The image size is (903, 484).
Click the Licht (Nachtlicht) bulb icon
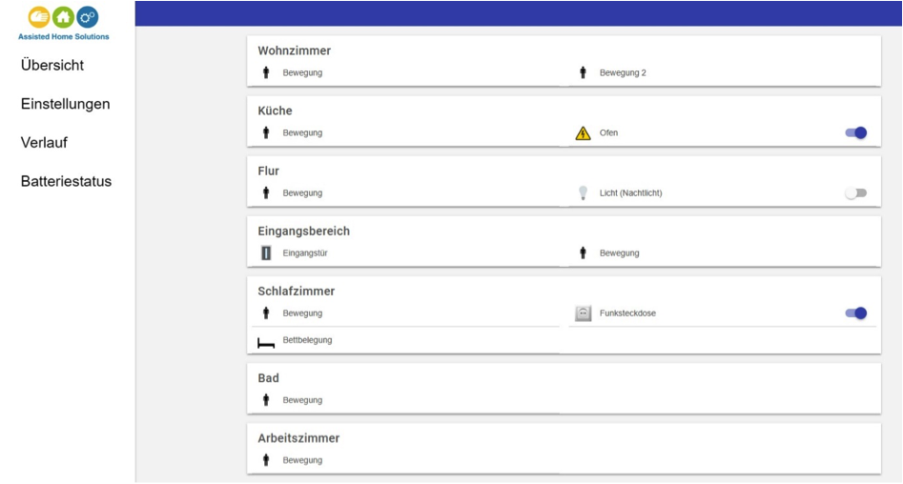click(x=583, y=192)
